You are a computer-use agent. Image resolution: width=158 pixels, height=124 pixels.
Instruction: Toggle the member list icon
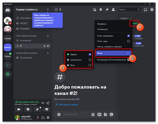tap(113, 10)
